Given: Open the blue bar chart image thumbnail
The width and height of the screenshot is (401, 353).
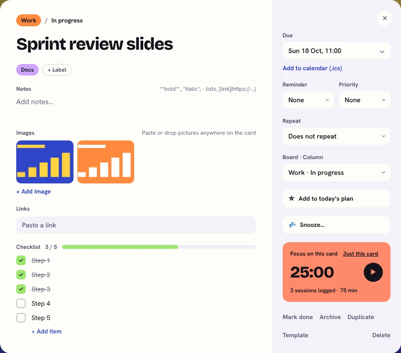Looking at the screenshot, I should click(x=45, y=162).
